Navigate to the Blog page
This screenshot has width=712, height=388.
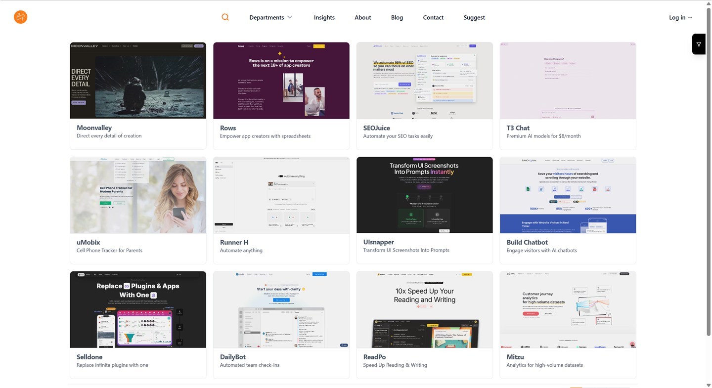click(x=397, y=17)
